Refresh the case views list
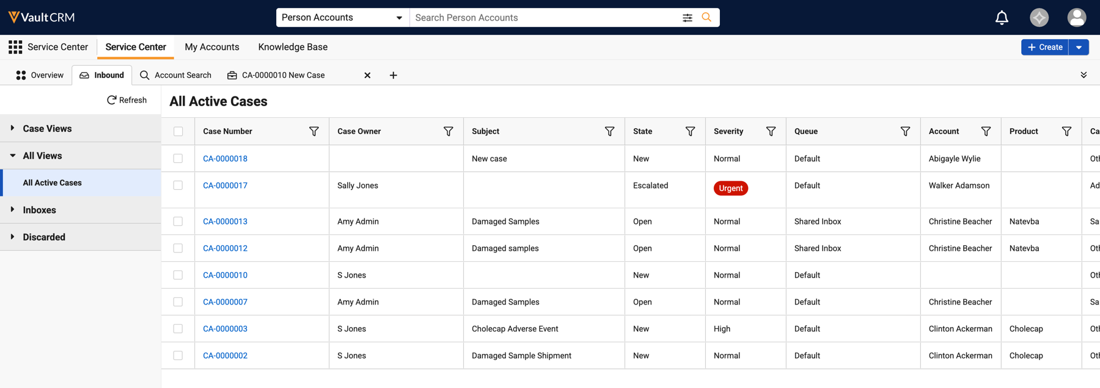This screenshot has height=388, width=1100. tap(127, 100)
